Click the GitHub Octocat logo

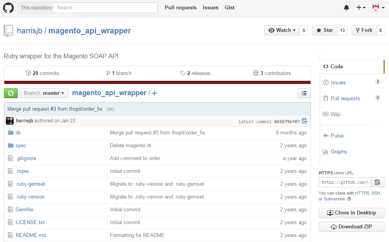coord(8,8)
